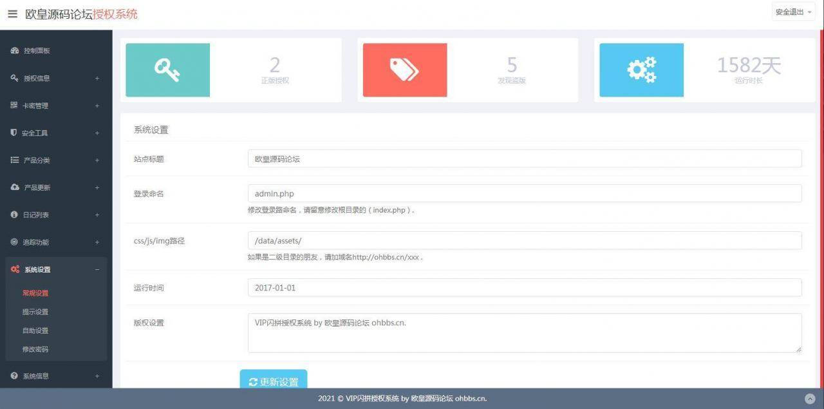The height and width of the screenshot is (409, 824).
Task: Click the list icon beside 产品分类
Action: tap(15, 160)
